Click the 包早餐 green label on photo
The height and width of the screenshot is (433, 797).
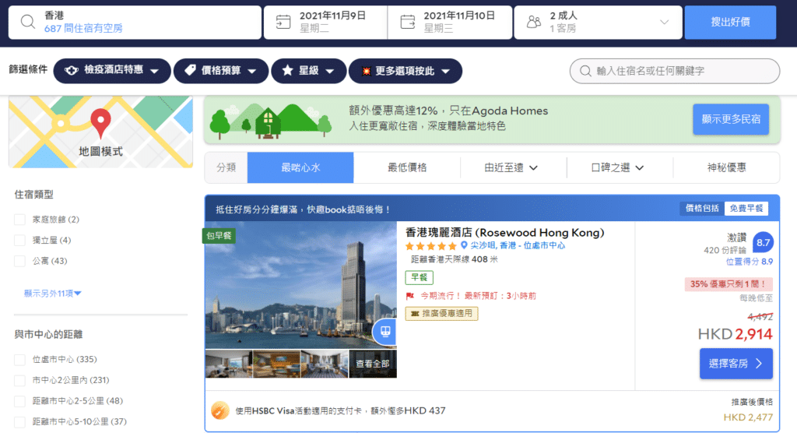point(219,236)
